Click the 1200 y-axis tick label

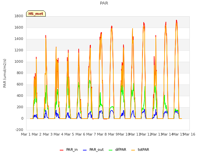(19, 50)
